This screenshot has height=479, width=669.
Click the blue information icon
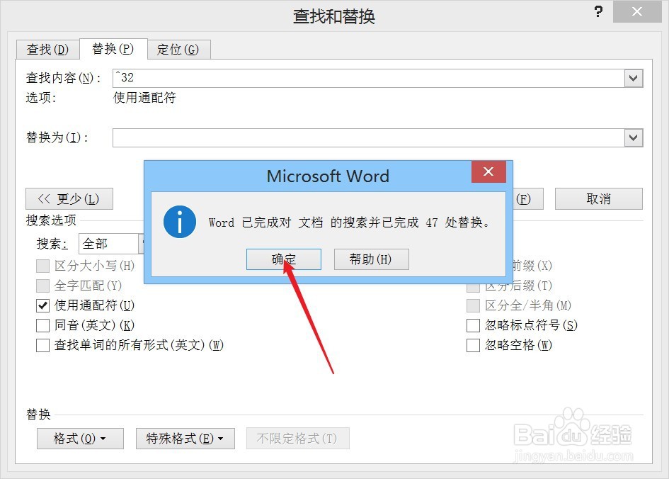180,222
